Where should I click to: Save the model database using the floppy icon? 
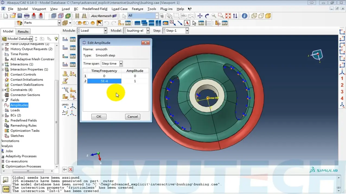pyautogui.click(x=20, y=16)
